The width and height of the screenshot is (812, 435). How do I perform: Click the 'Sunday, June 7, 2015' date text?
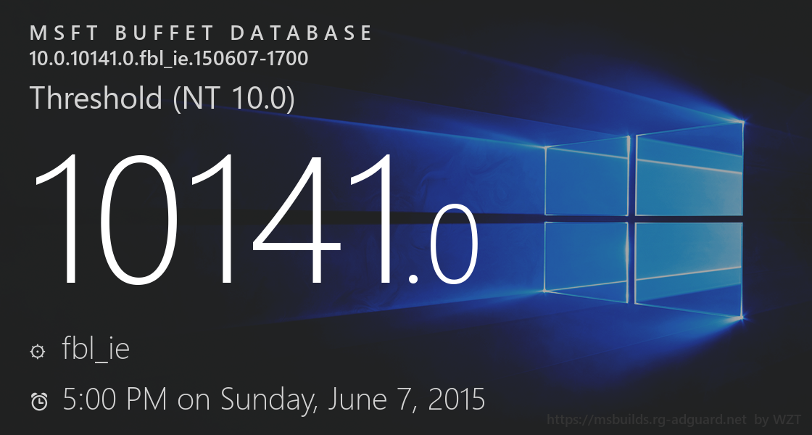click(x=352, y=399)
